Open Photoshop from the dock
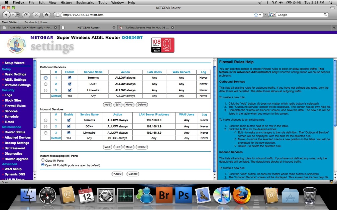Viewport: 337px width, 210px height. click(183, 195)
